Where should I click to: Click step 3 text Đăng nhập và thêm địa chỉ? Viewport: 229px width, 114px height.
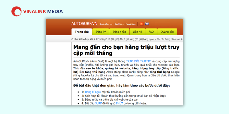[112, 99]
